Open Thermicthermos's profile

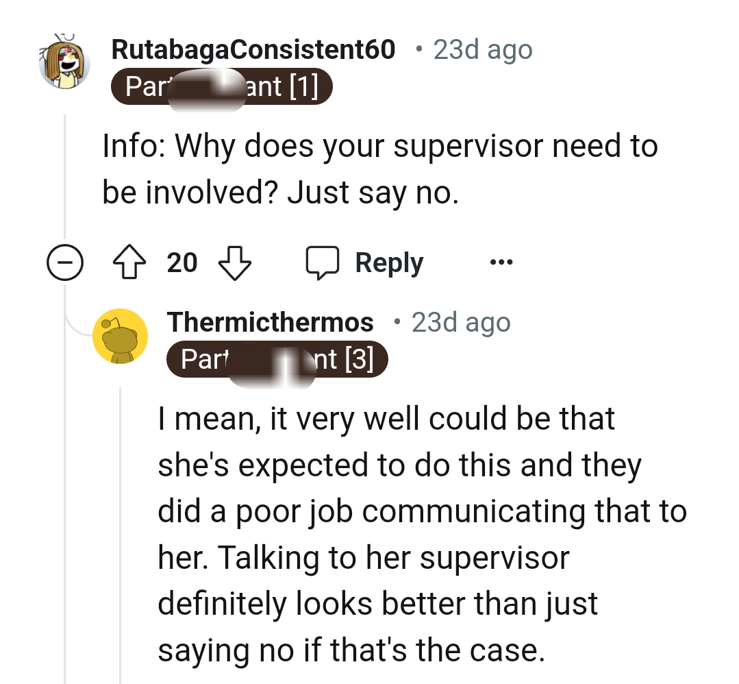coord(270,321)
